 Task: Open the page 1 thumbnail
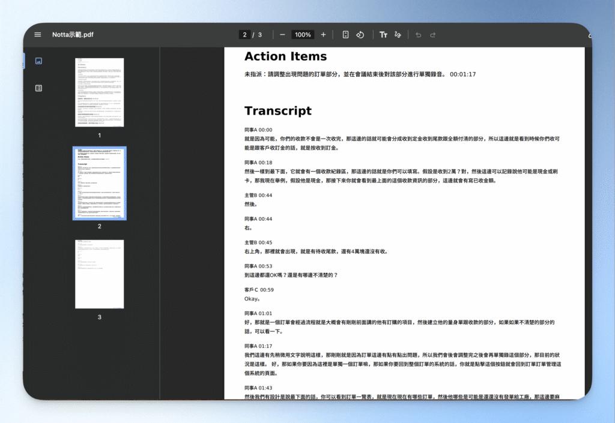(x=99, y=92)
